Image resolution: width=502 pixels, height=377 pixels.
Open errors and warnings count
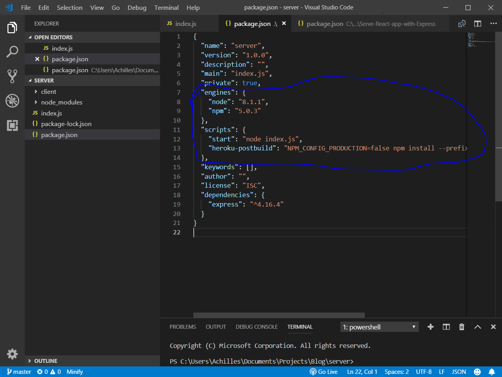[x=49, y=372]
